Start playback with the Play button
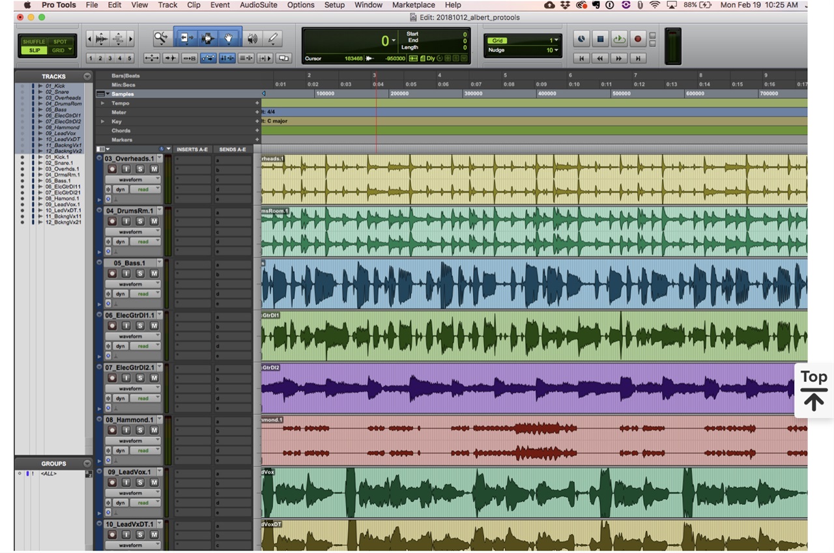Screen dimensions: 834x553 pos(619,39)
